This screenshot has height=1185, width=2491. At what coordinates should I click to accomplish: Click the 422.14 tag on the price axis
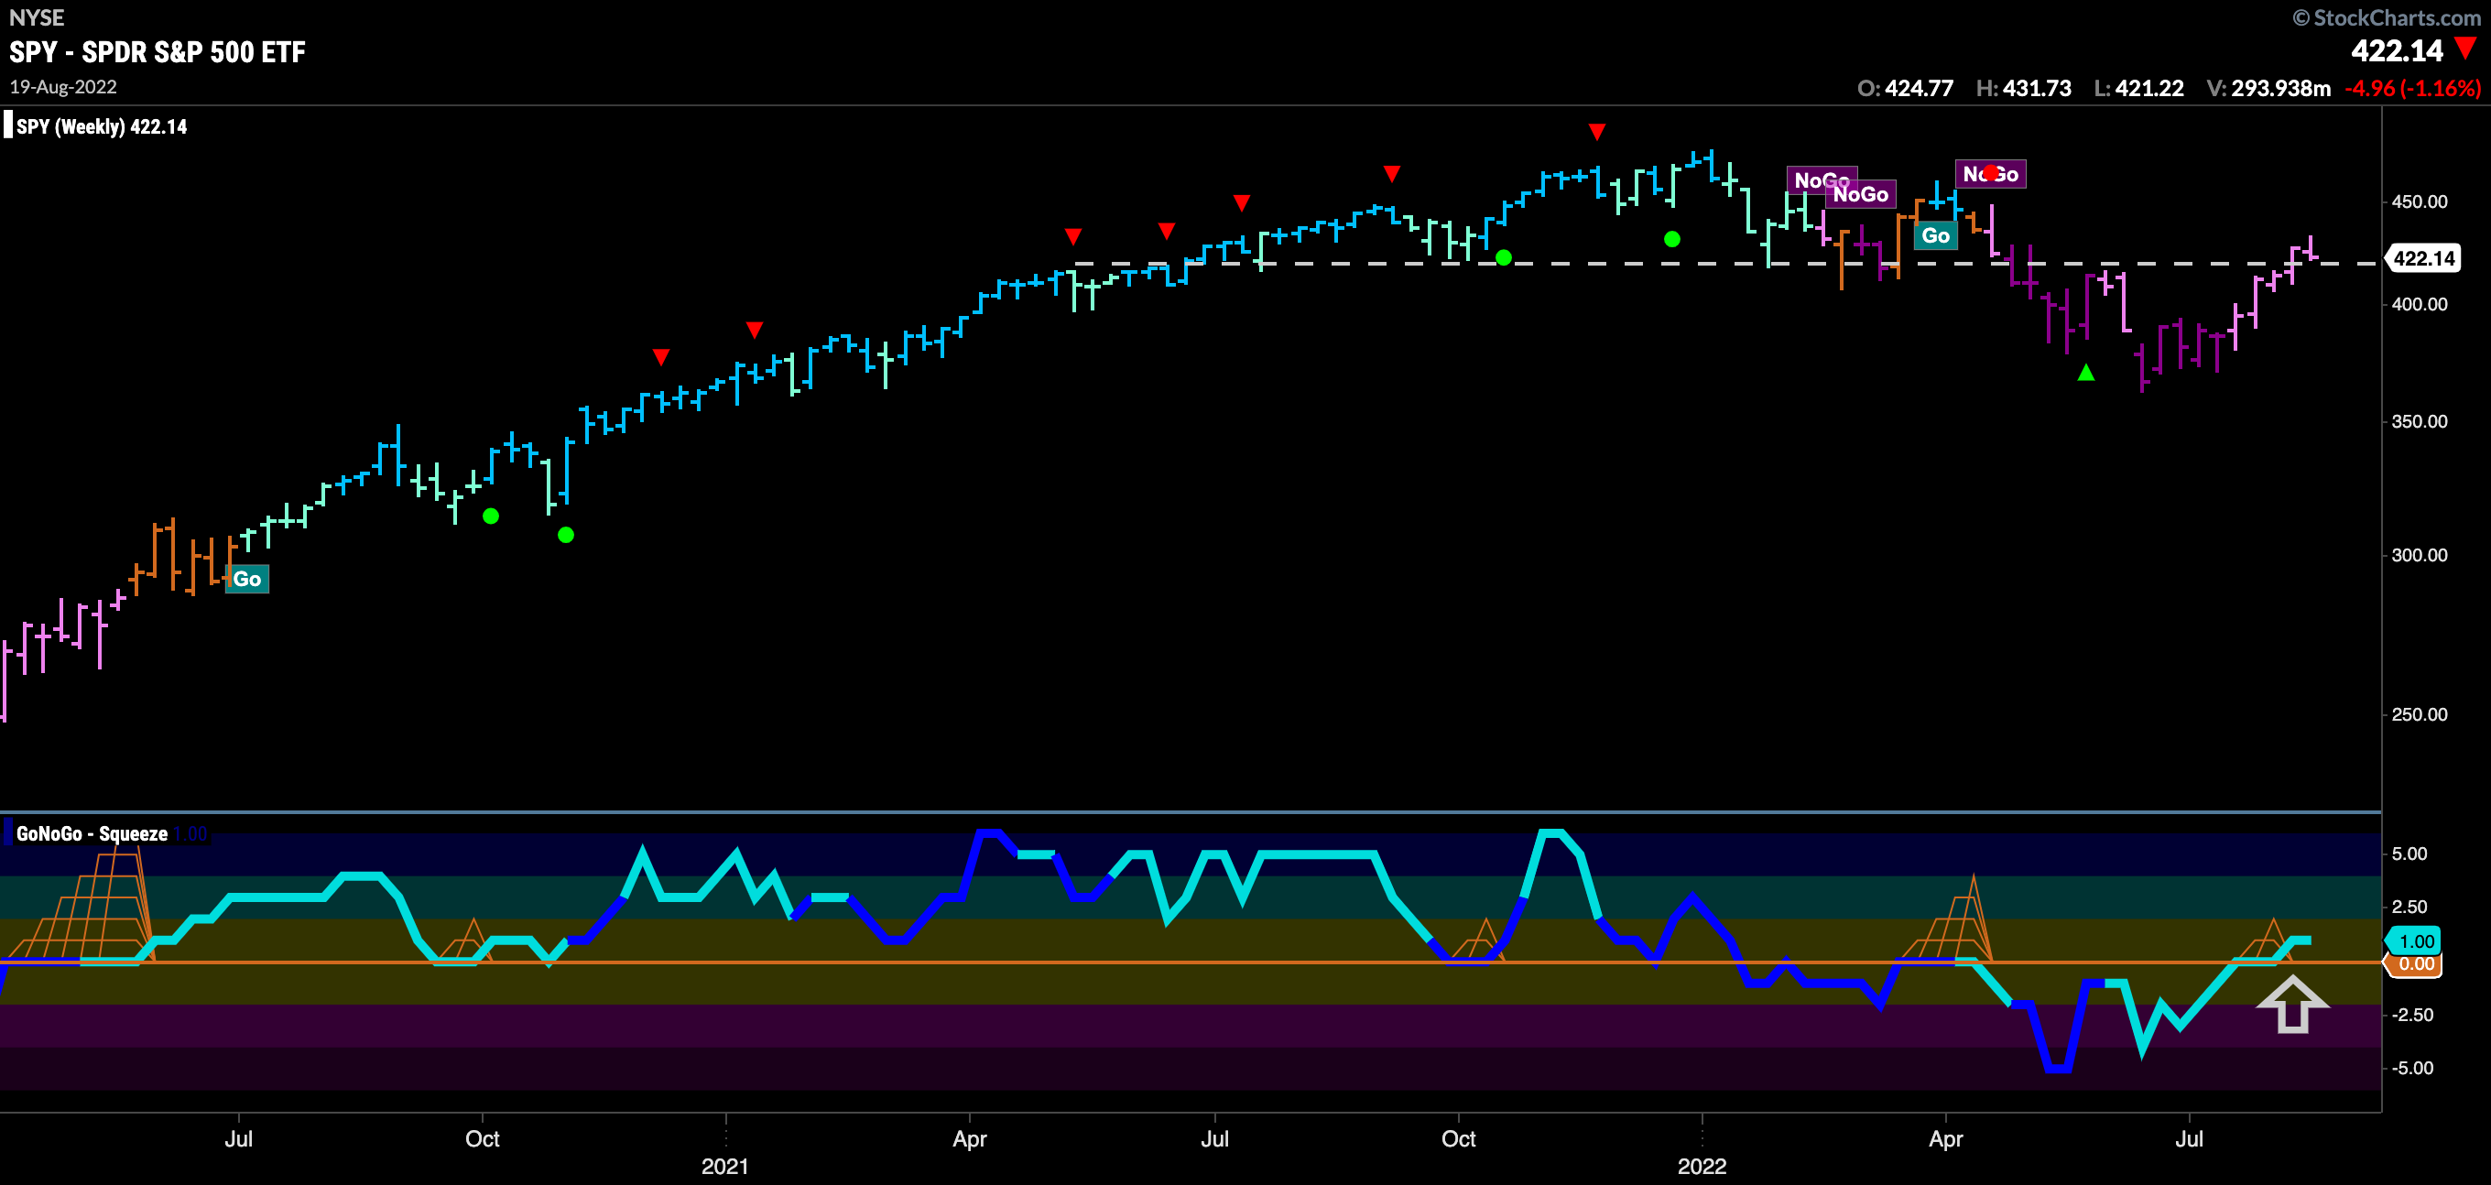click(2422, 258)
